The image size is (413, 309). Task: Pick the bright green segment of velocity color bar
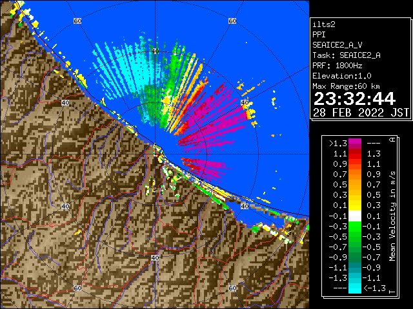click(x=355, y=227)
